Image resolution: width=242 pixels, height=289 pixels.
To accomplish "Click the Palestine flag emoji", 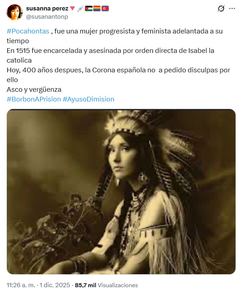I will click(x=89, y=9).
